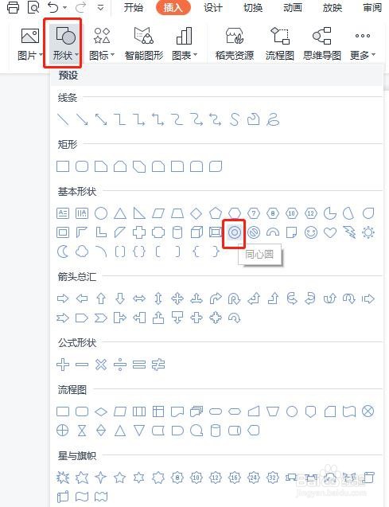
Task: Open the undo history dropdown arrow
Action: click(x=65, y=8)
